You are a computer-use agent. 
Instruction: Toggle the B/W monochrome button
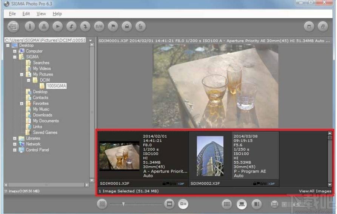99,27
